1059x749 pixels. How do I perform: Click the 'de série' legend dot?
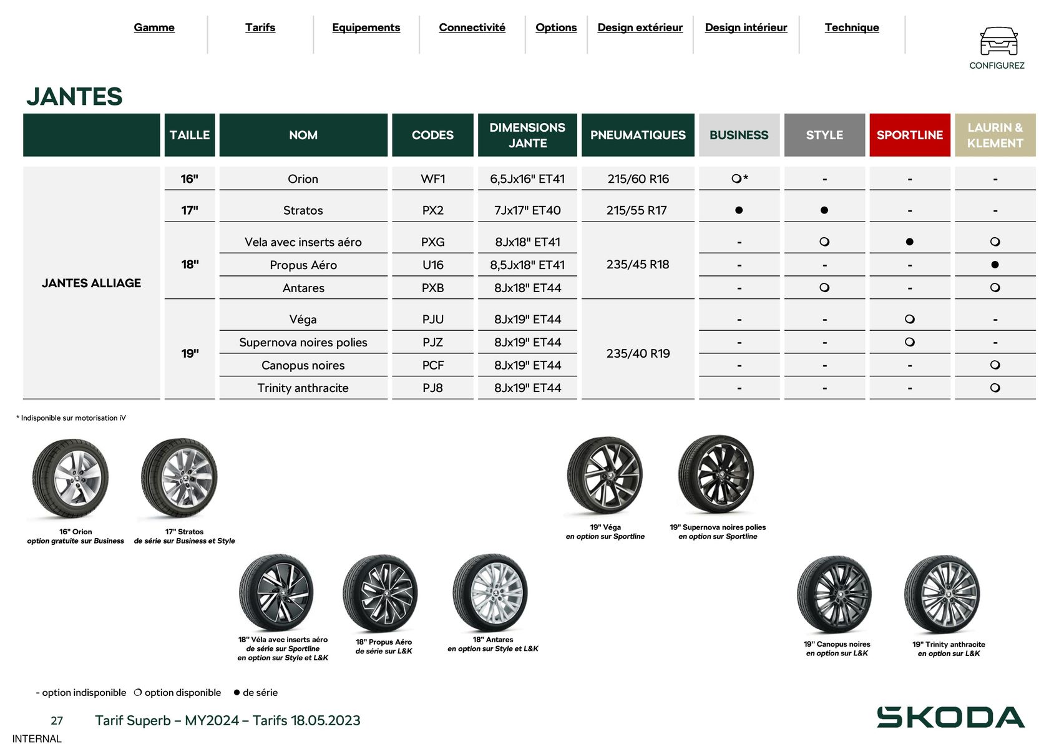237,692
